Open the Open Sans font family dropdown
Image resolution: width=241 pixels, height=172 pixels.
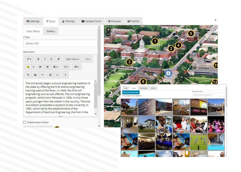72,59
